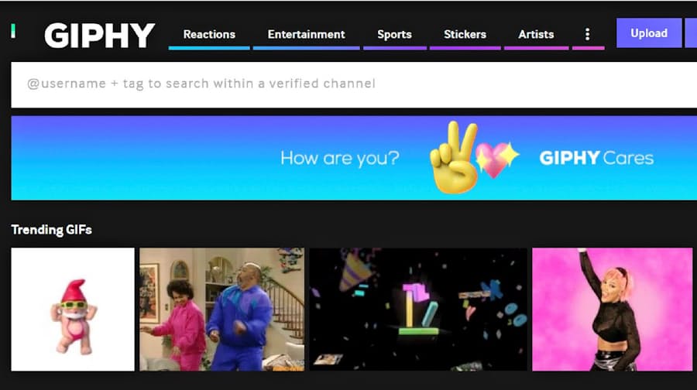Open the Reactions category
697x390 pixels.
(x=209, y=34)
